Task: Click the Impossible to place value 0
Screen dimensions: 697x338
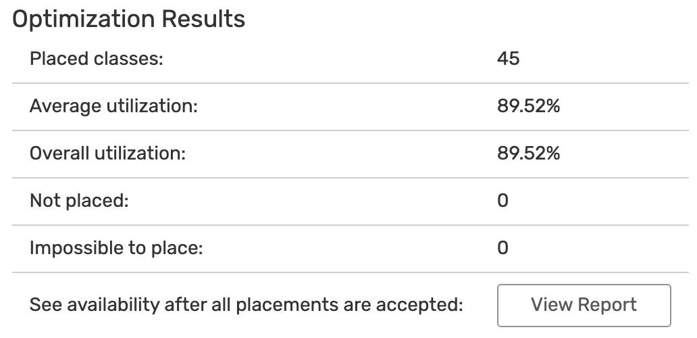Action: 502,247
